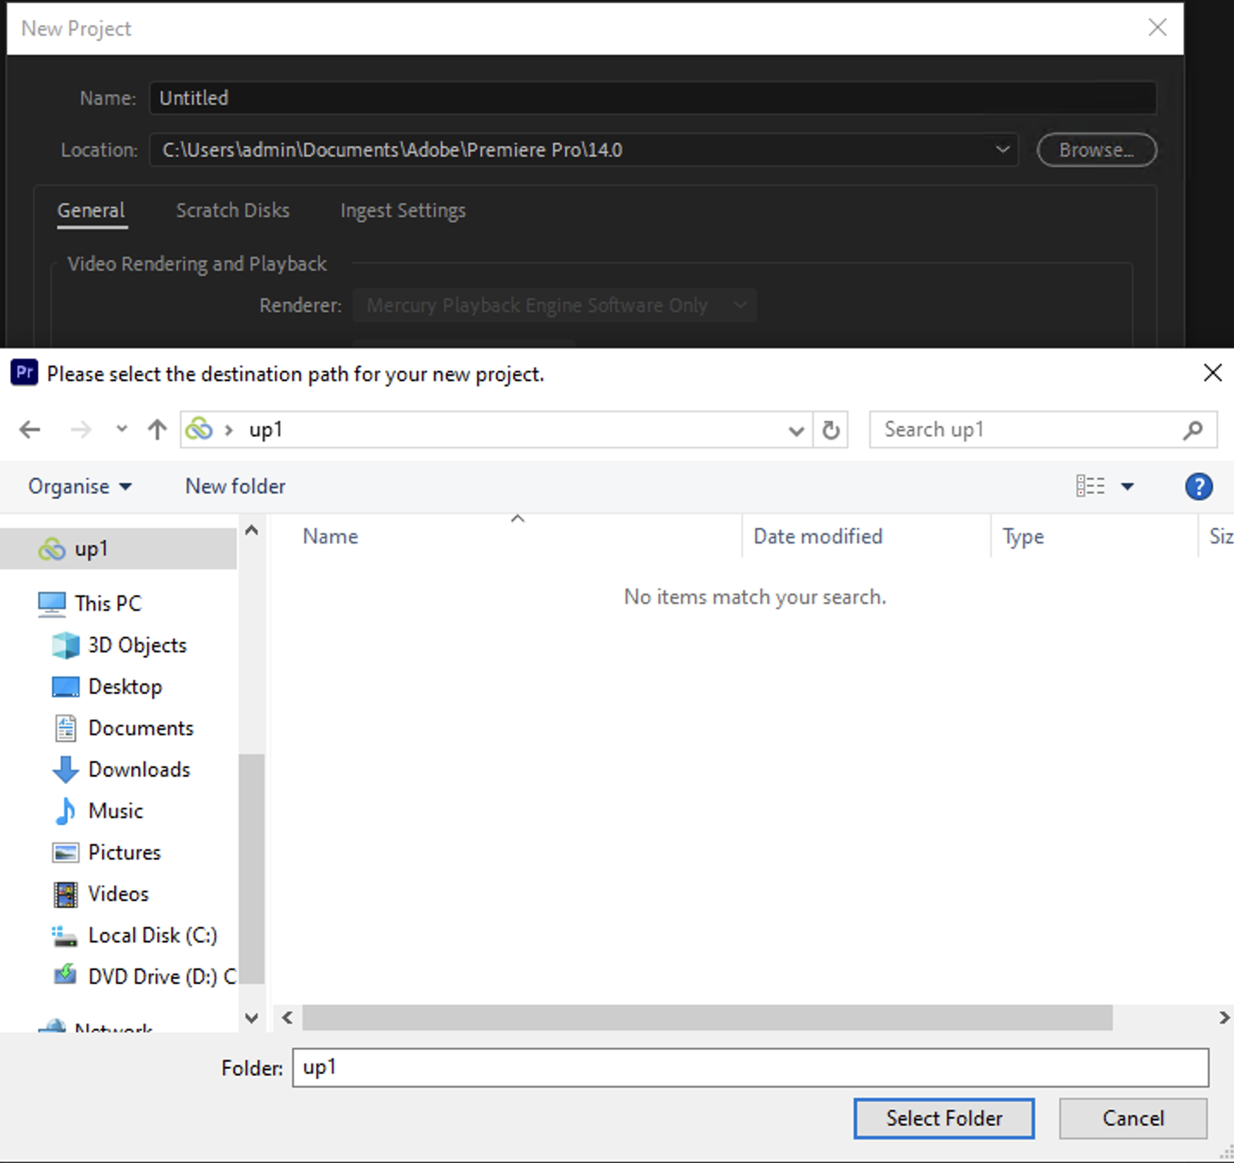Image resolution: width=1234 pixels, height=1163 pixels.
Task: Expand the address bar path chevron
Action: click(229, 429)
